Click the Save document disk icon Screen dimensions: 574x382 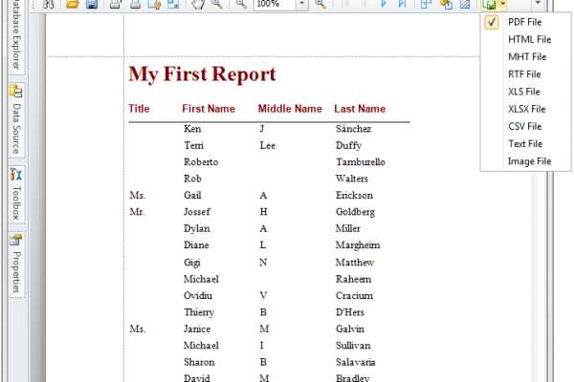(92, 4)
